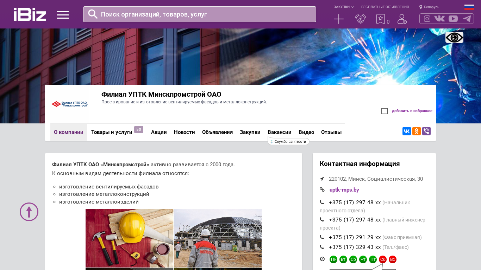Click the magnifier search icon
Image resolution: width=481 pixels, height=270 pixels.
(93, 14)
